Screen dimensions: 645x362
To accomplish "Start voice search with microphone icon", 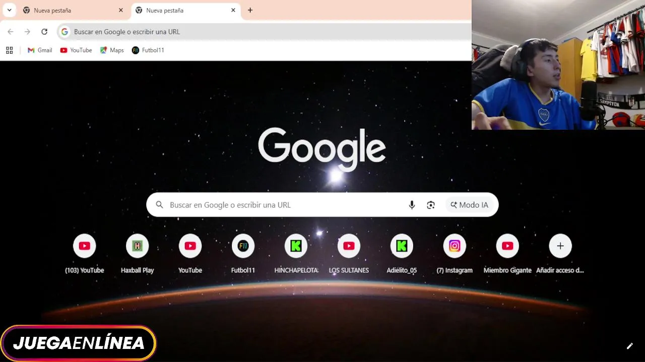I will tap(412, 205).
